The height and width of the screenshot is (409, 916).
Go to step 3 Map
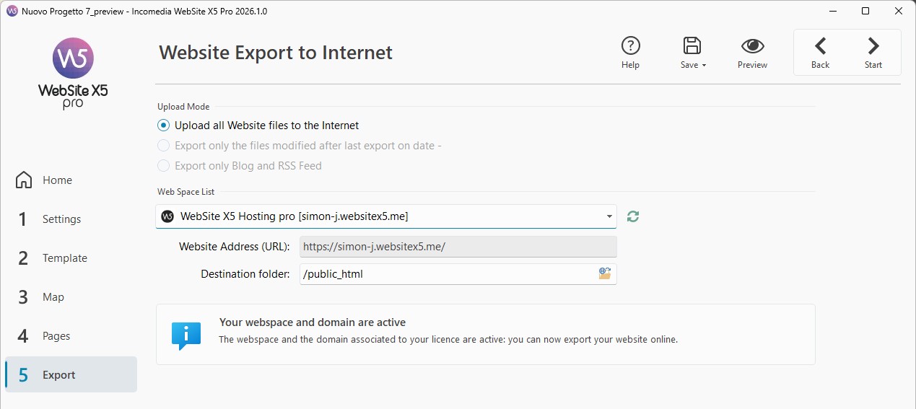[x=71, y=297]
